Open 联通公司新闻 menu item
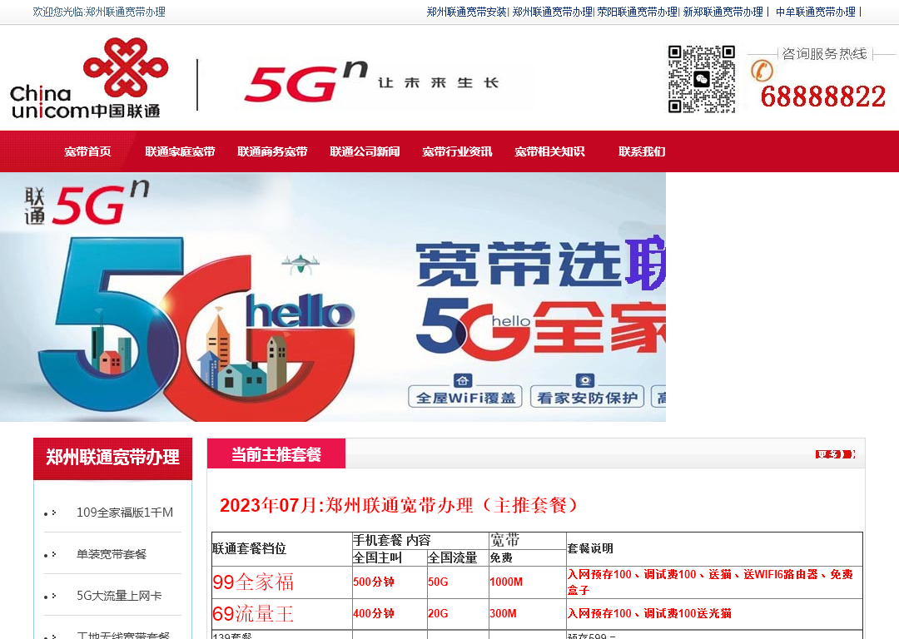This screenshot has height=639, width=899. [x=365, y=152]
